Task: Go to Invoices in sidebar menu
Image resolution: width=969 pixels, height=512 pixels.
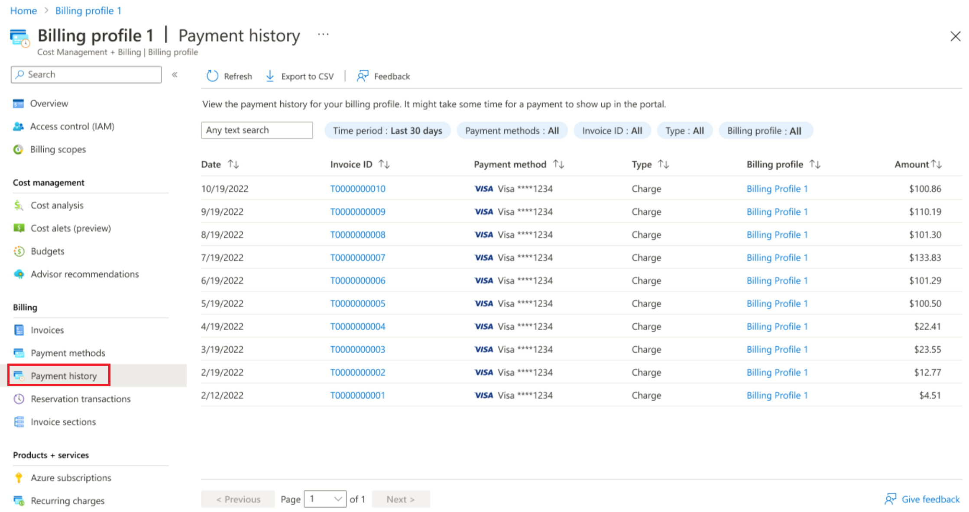Action: (x=47, y=330)
